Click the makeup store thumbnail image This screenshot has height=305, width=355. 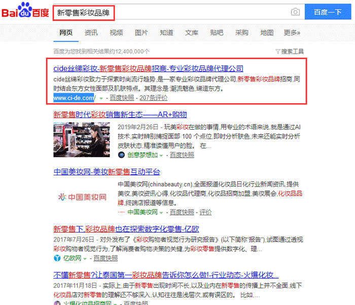pyautogui.click(x=82, y=140)
